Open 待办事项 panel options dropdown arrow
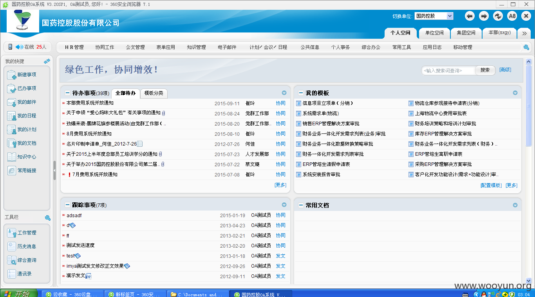Image resolution: width=535 pixels, height=297 pixels. coord(284,93)
